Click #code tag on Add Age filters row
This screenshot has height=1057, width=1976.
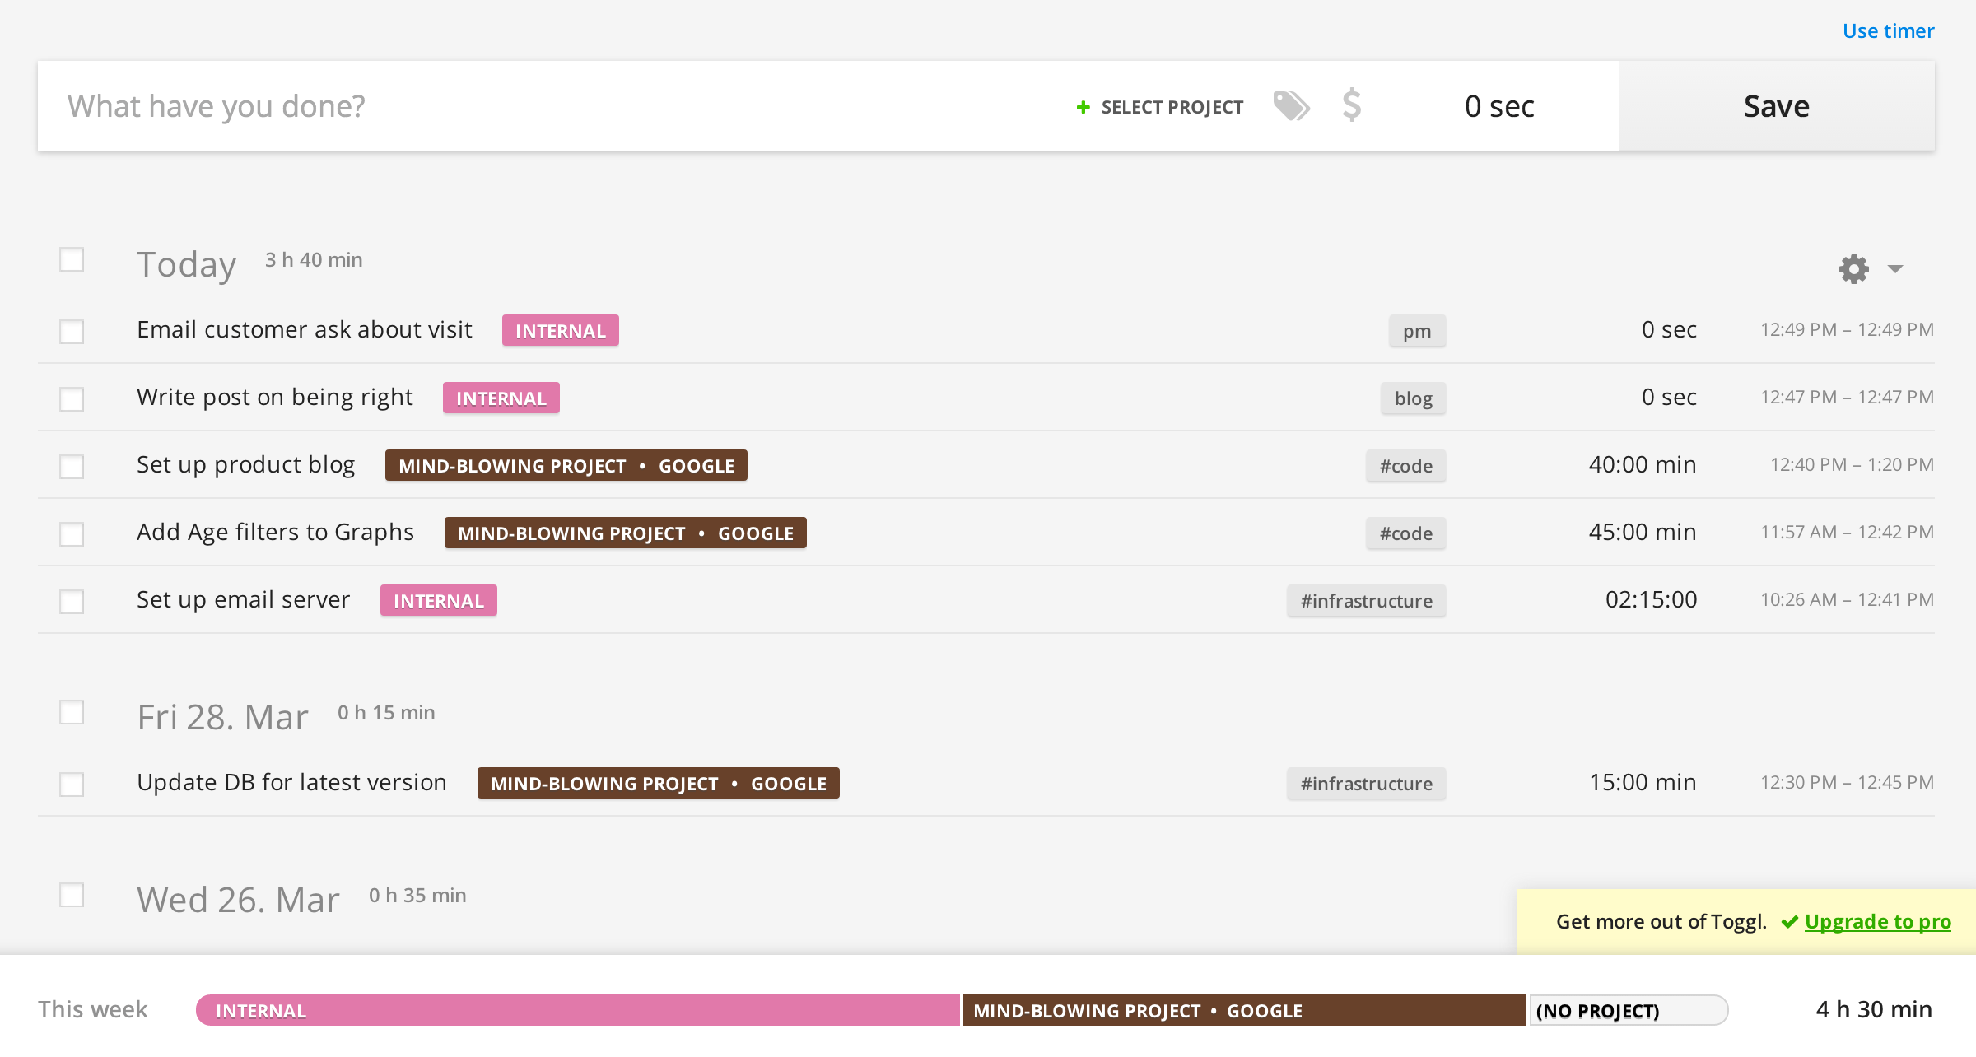(1406, 533)
